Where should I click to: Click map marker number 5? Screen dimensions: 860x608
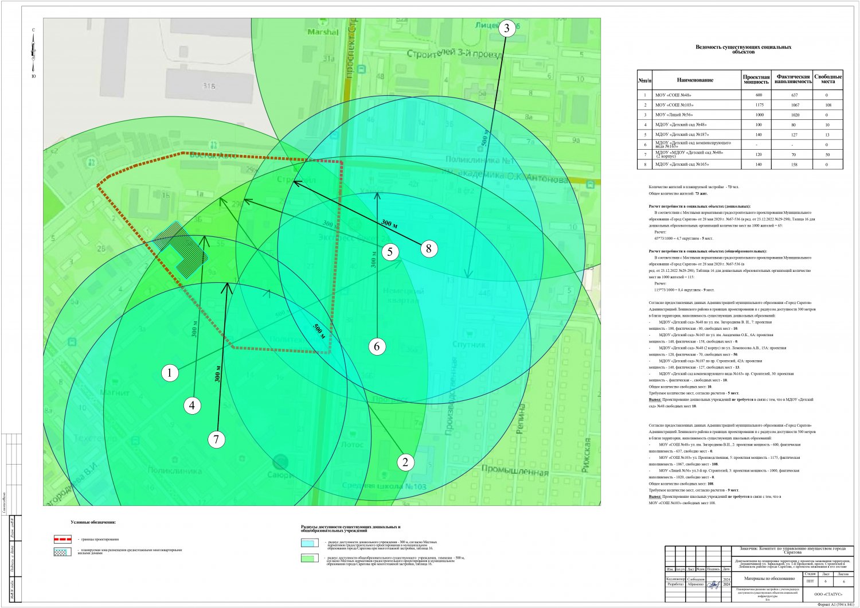[390, 251]
